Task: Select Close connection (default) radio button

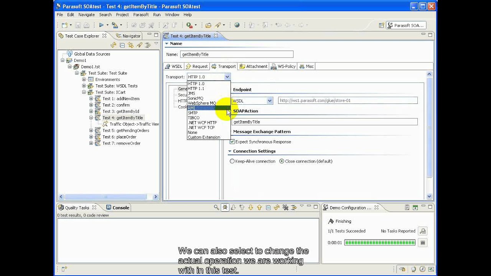Action: 282,161
